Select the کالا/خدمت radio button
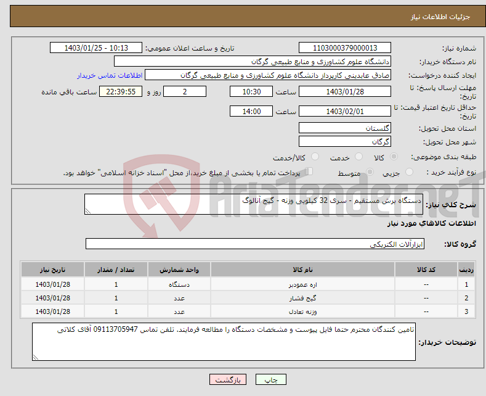The width and height of the screenshot is (486, 396). coord(315,157)
